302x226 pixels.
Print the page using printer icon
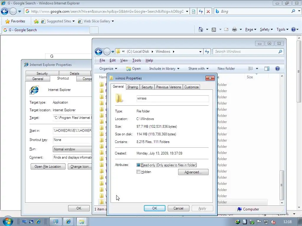click(x=234, y=29)
